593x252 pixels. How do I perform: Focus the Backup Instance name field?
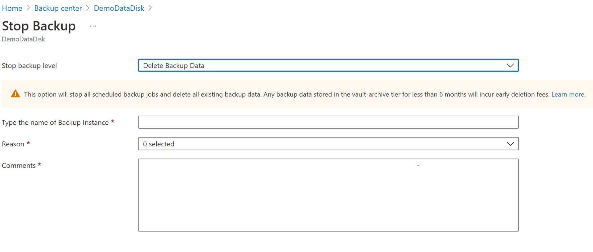pos(328,122)
